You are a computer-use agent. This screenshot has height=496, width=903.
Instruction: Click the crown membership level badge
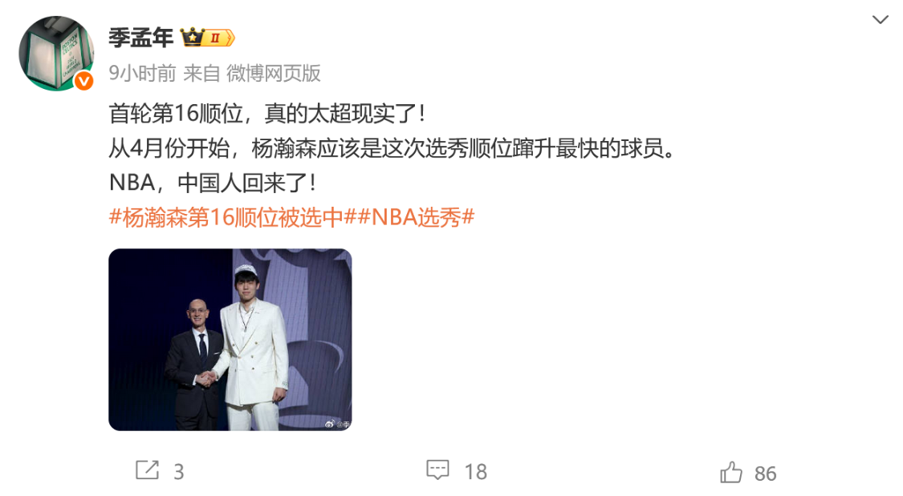click(207, 38)
